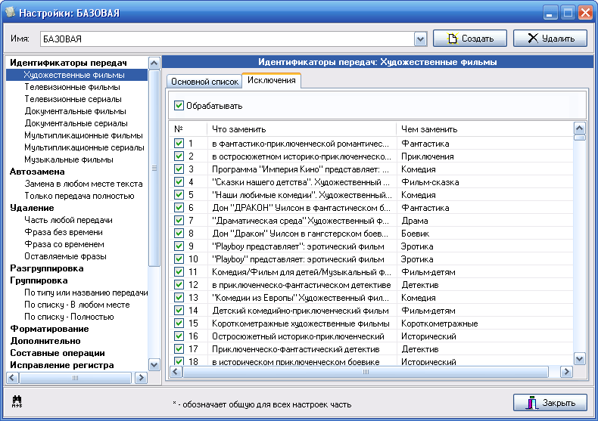Click the tree vertical scrollbar thumb

pyautogui.click(x=154, y=168)
